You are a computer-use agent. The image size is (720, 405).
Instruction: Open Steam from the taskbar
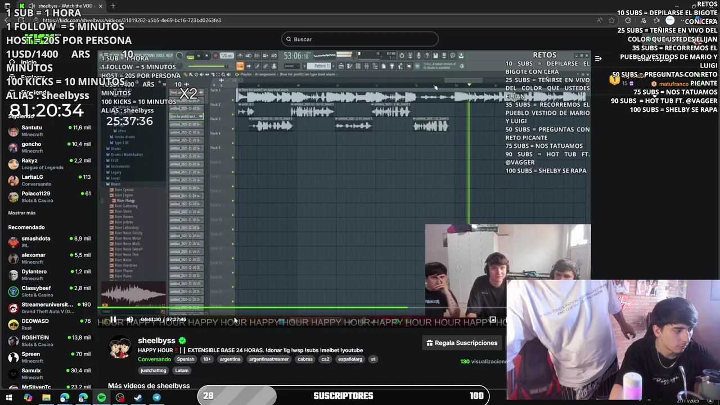tap(138, 398)
